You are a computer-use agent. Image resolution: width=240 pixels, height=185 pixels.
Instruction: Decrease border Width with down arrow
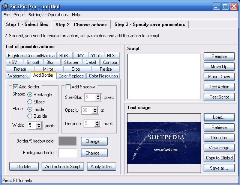[39, 127]
